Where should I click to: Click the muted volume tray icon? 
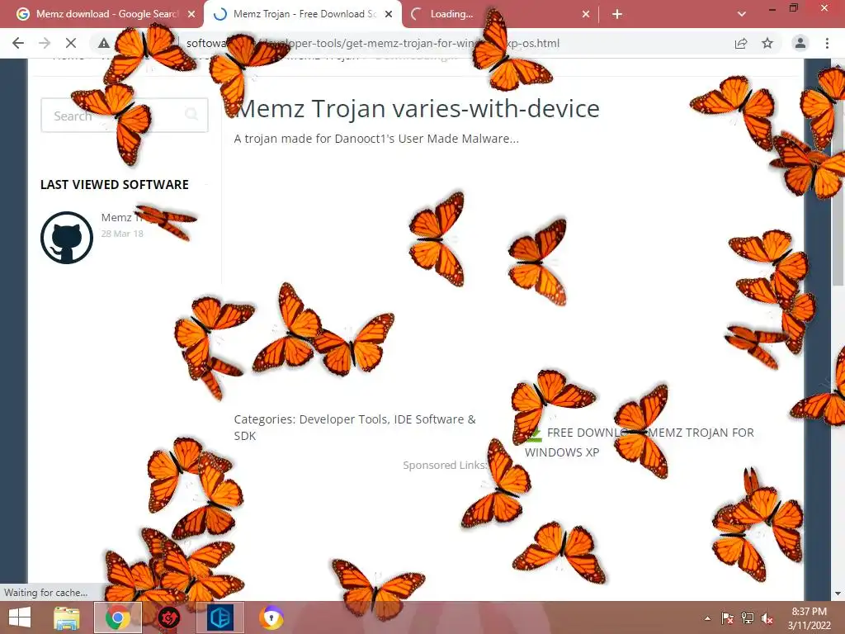(767, 618)
